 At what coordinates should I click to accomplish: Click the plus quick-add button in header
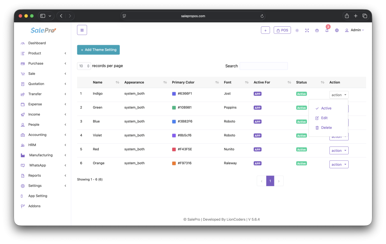(x=265, y=30)
